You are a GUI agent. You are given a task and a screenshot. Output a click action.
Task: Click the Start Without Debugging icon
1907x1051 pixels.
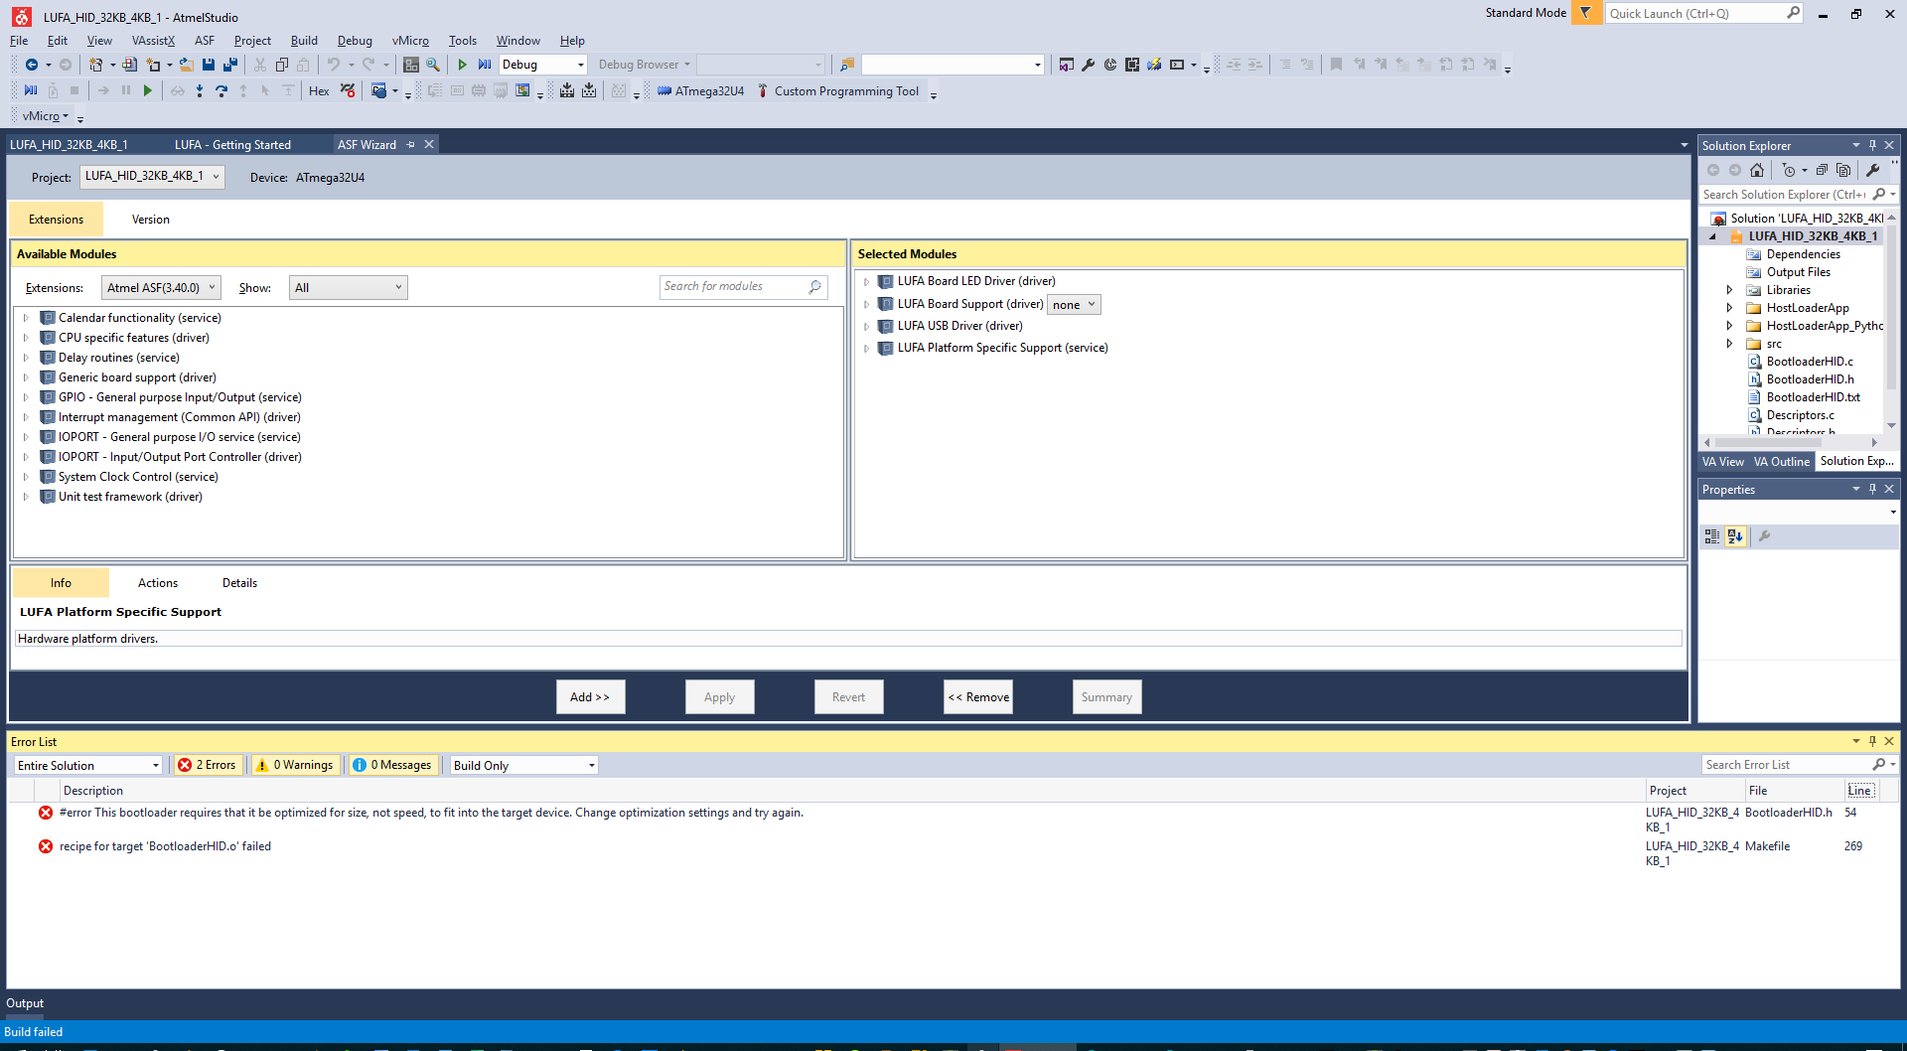[x=485, y=65]
